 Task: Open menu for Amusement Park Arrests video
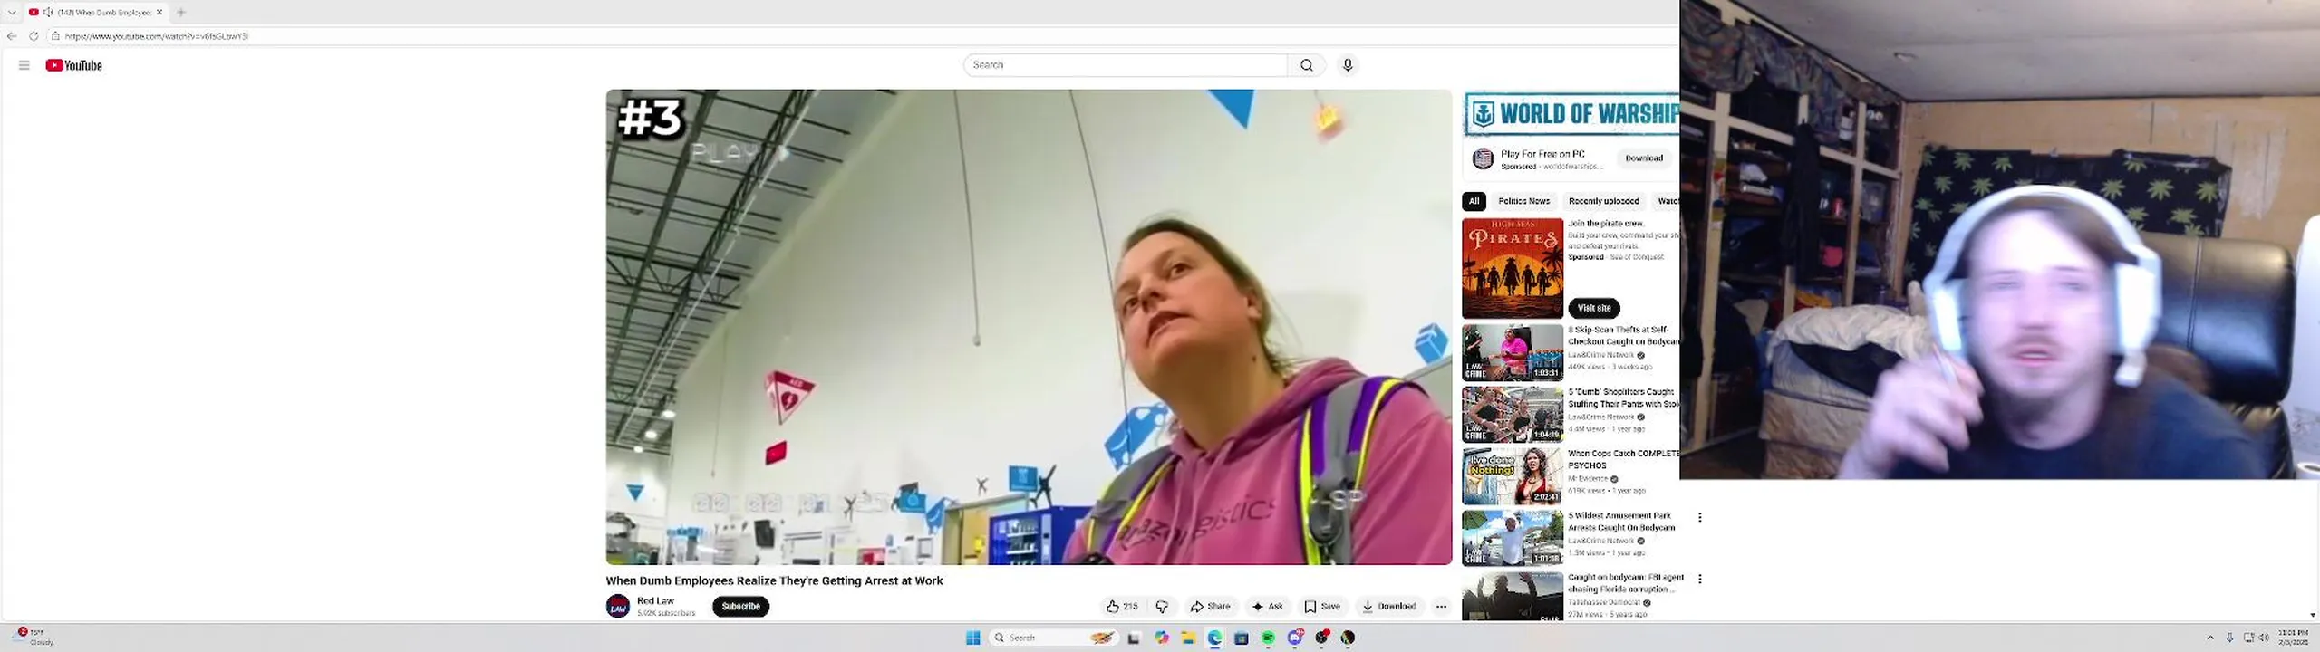pyautogui.click(x=1699, y=517)
